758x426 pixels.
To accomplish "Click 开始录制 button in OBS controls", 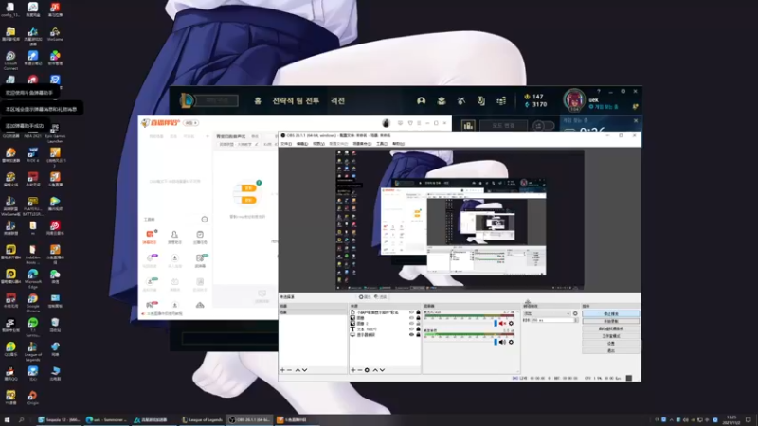I will 611,321.
